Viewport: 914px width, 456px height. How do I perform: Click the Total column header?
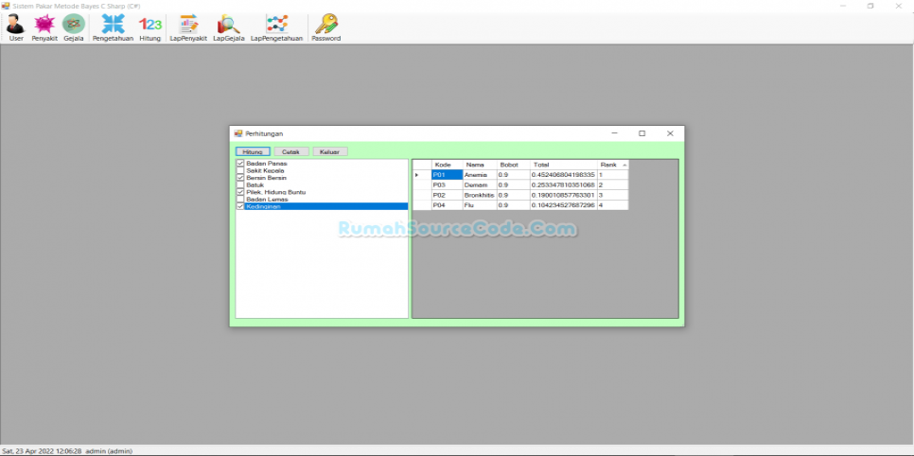pos(564,165)
